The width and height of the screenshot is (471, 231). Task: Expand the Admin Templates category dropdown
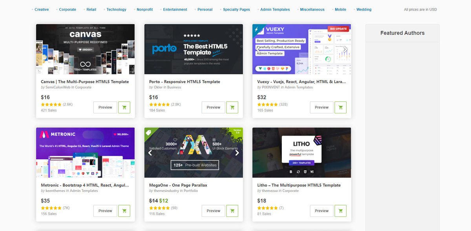(275, 9)
